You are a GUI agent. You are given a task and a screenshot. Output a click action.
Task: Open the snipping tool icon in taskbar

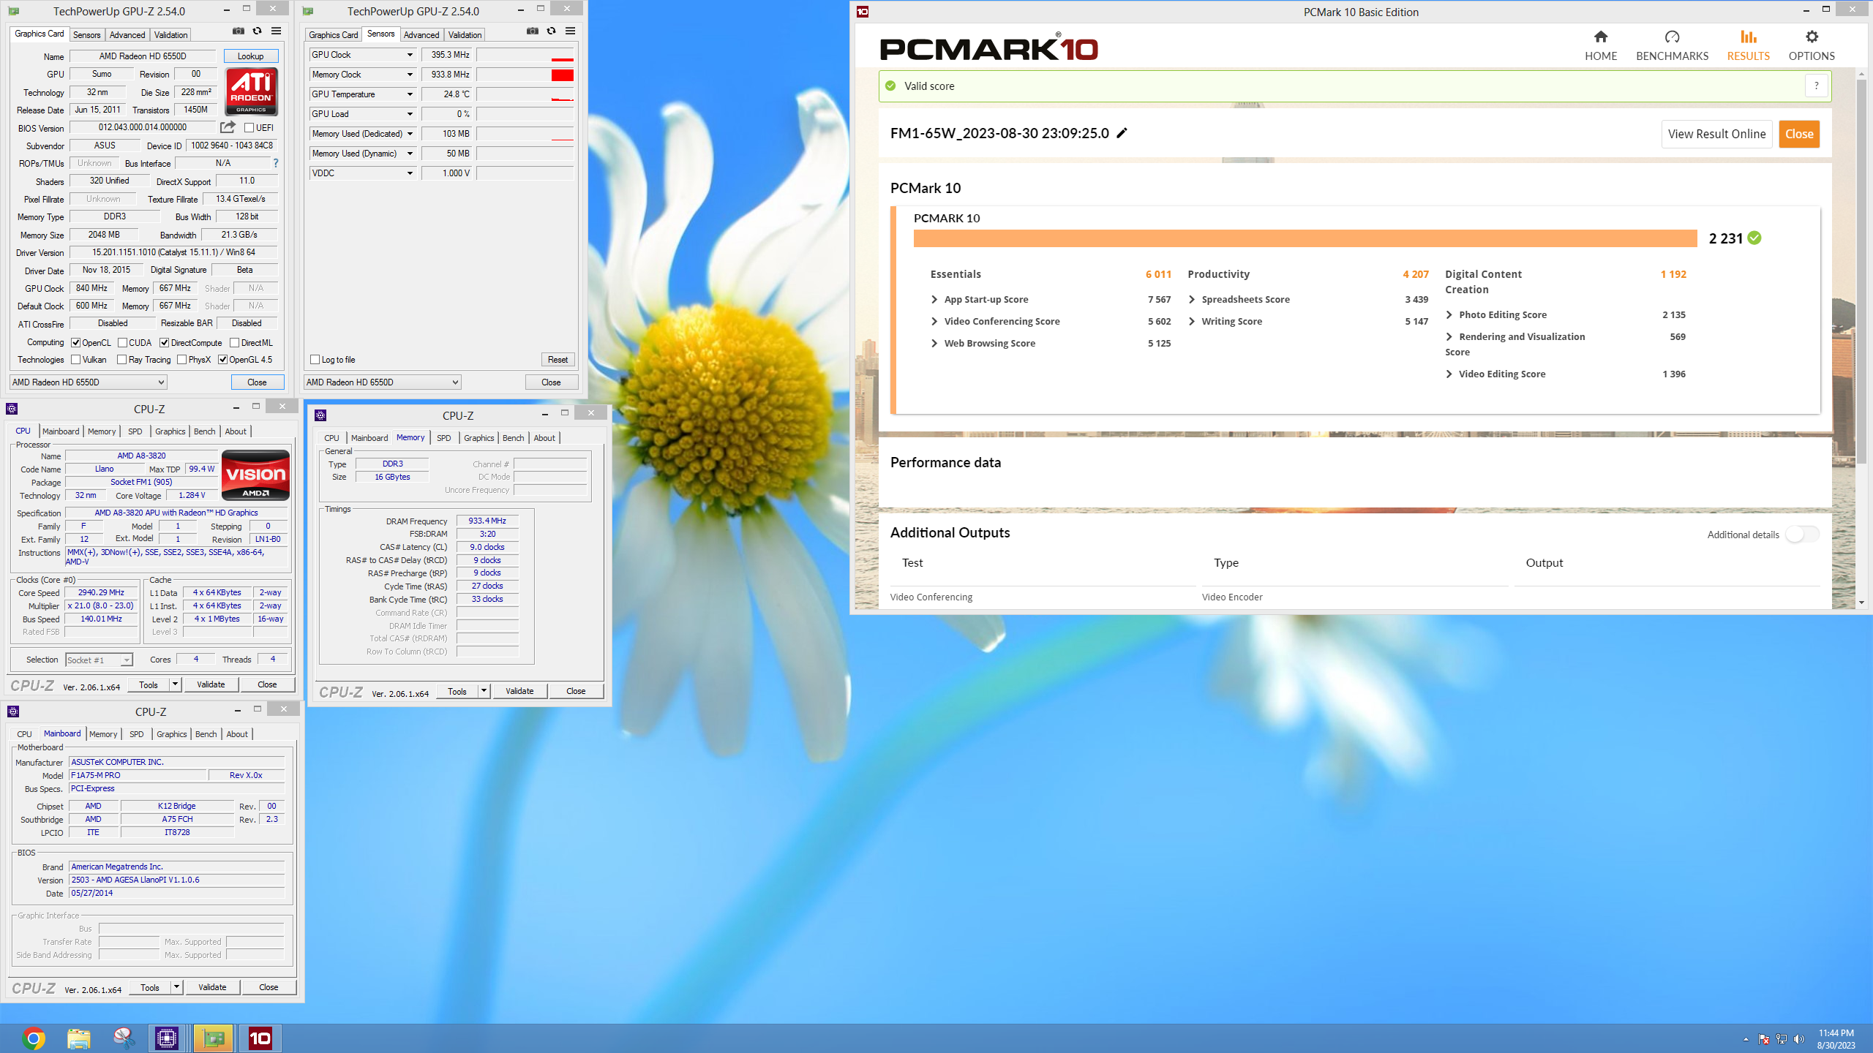tap(123, 1038)
